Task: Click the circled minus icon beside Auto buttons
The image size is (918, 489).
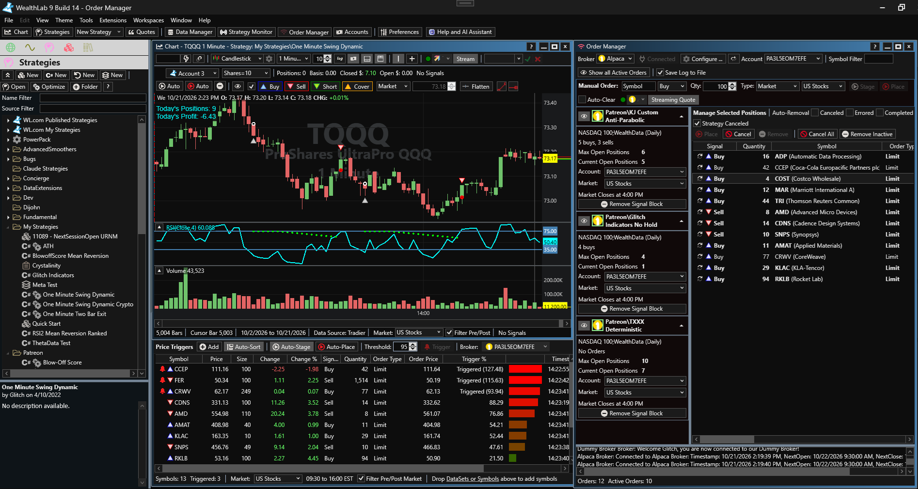Action: coord(220,86)
